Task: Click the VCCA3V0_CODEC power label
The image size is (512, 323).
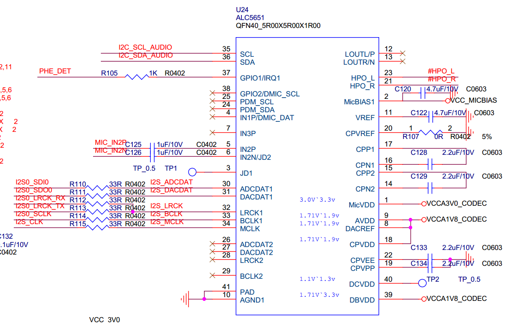Action: [456, 204]
